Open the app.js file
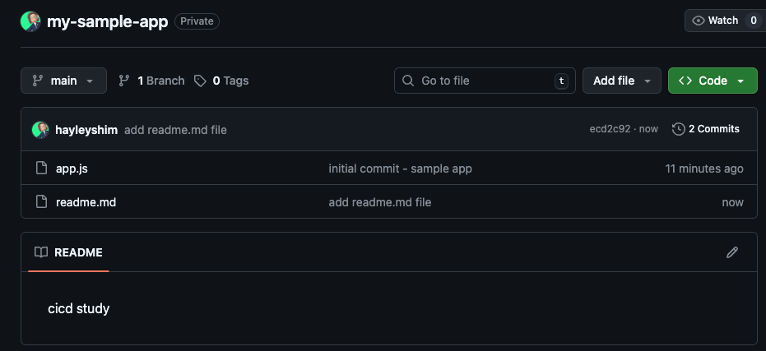 tap(72, 169)
